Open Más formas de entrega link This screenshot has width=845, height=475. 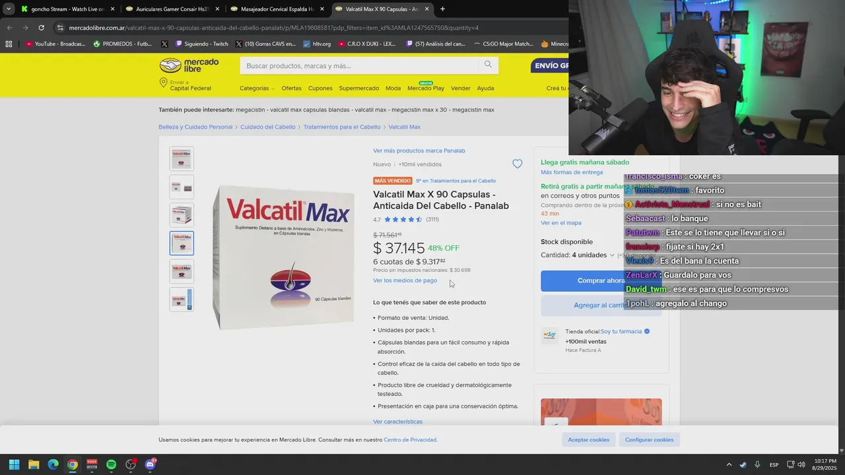pos(572,172)
